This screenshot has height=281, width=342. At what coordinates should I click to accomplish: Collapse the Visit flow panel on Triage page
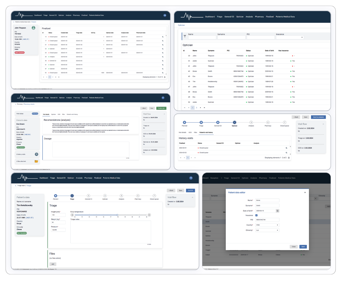(x=192, y=197)
